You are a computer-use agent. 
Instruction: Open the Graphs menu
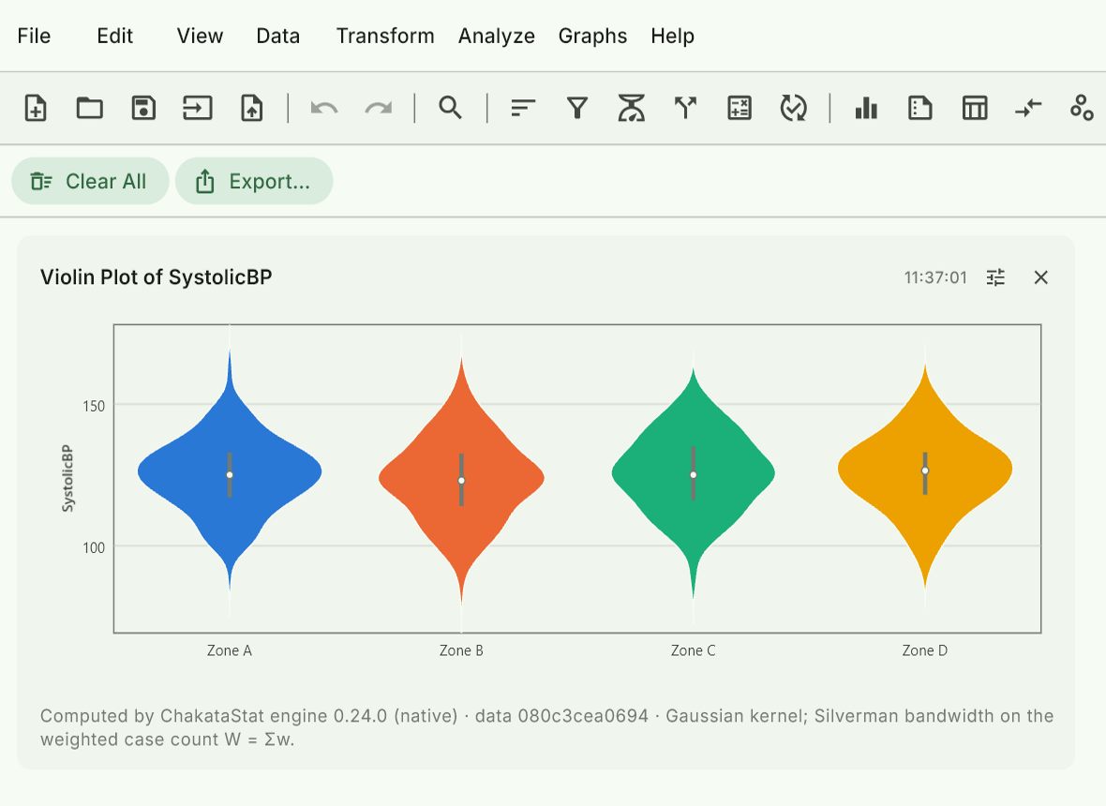pyautogui.click(x=592, y=36)
